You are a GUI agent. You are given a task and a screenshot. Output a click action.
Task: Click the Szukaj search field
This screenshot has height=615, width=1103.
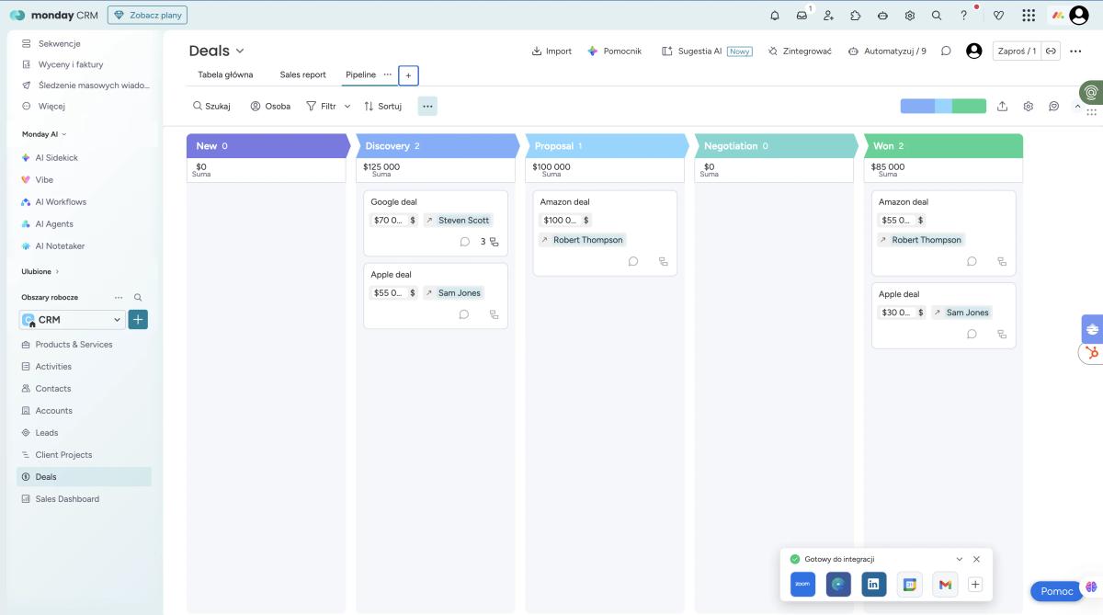211,106
